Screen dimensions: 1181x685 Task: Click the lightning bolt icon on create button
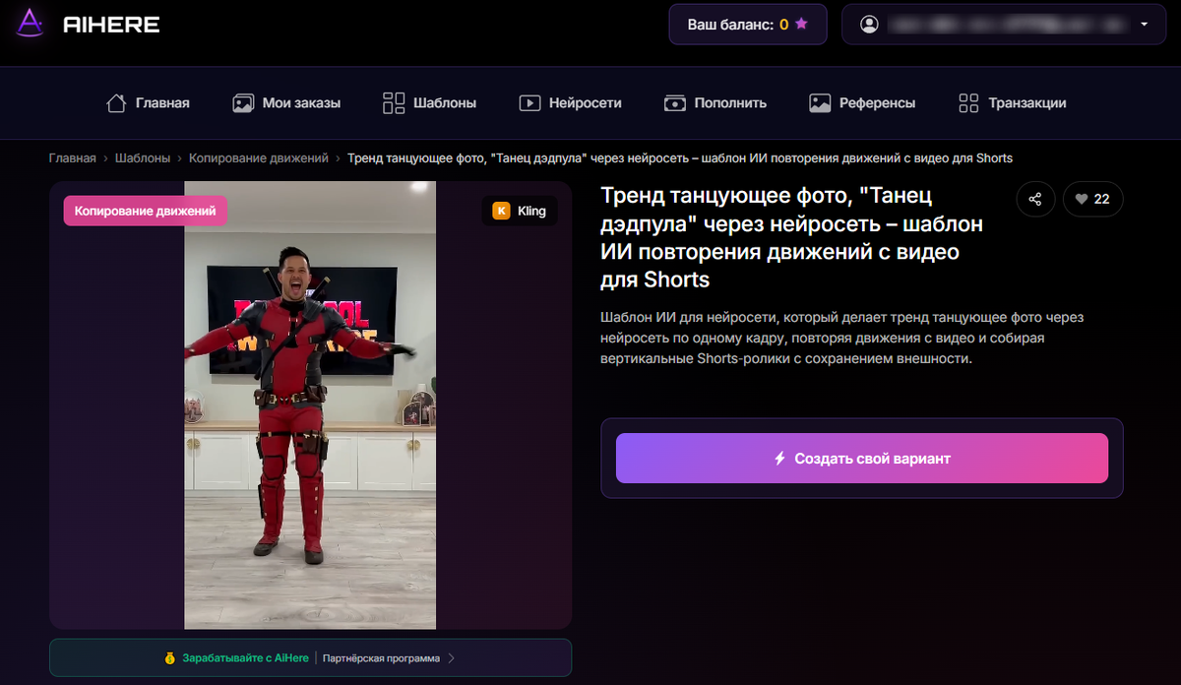779,459
